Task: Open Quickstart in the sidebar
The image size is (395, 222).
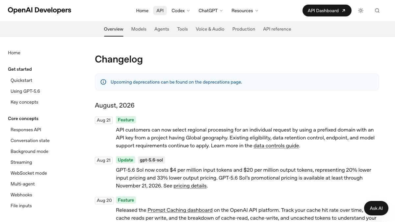Action: [21, 80]
